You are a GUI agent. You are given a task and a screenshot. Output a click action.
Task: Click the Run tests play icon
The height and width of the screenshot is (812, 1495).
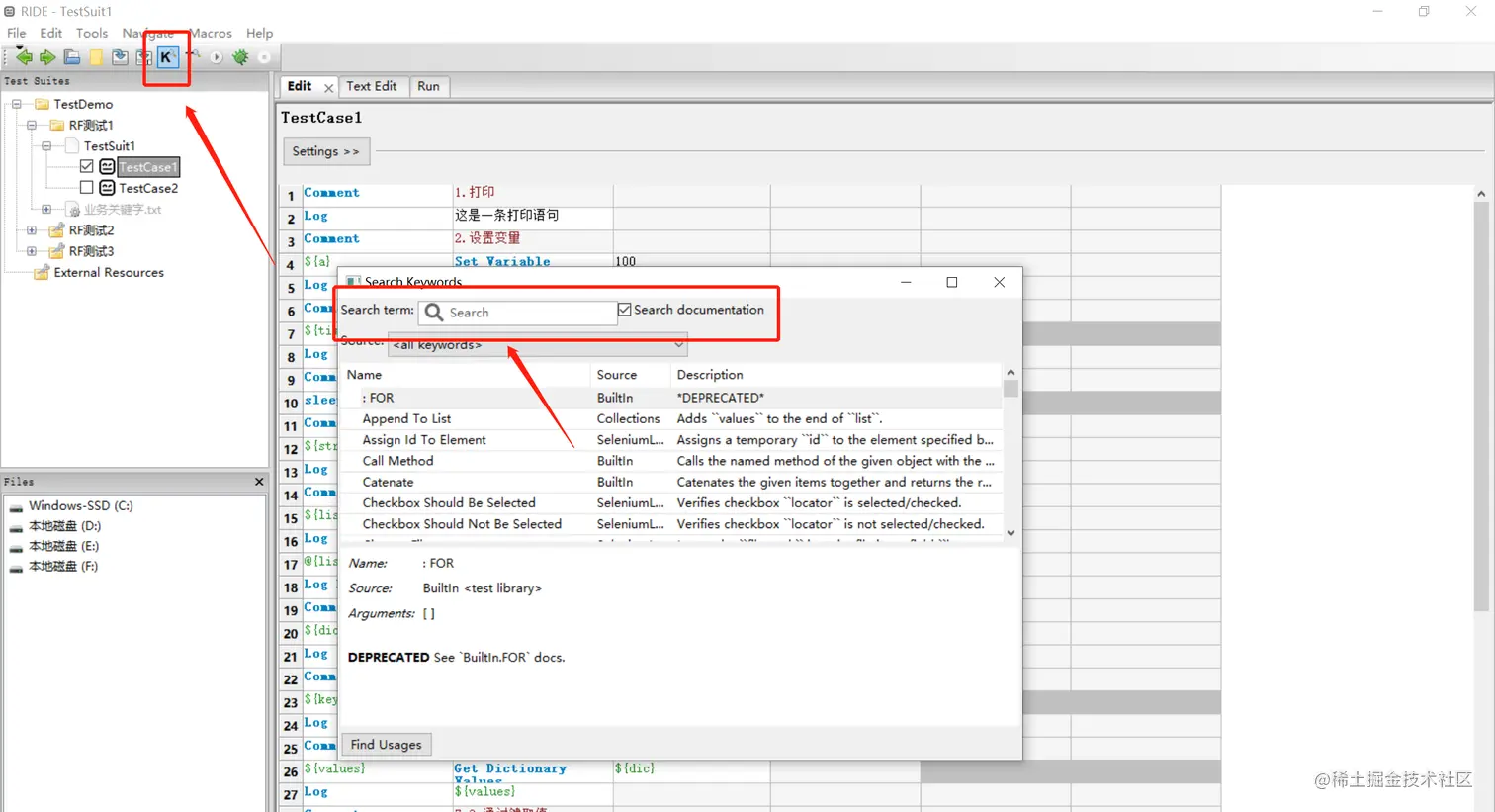tap(217, 57)
